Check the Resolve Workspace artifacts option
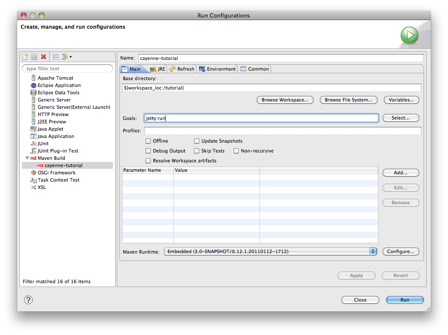This screenshot has height=335, width=448. (148, 161)
